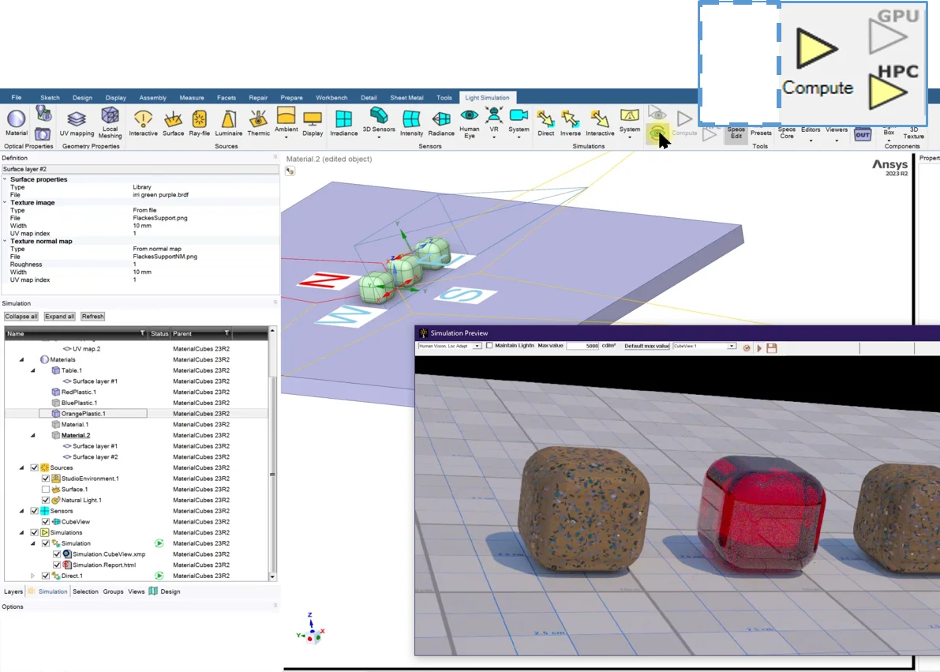Insert a Luminaire source

[x=228, y=123]
